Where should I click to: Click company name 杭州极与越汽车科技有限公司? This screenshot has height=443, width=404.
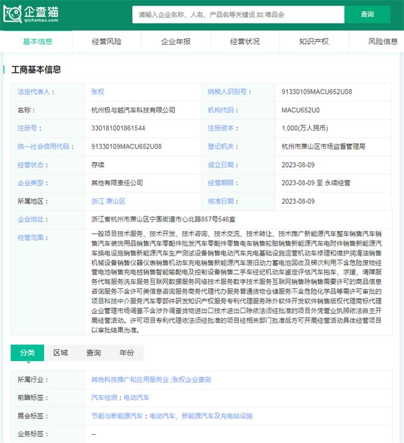point(133,110)
